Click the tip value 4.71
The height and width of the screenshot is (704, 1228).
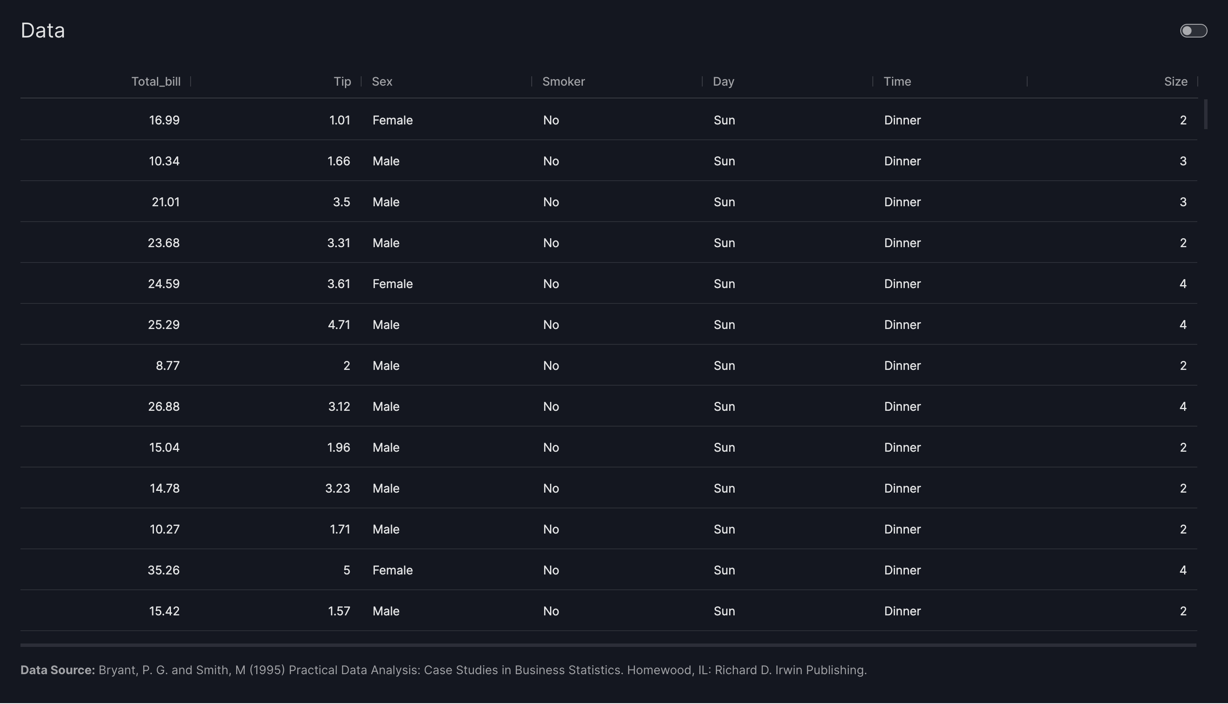(x=339, y=325)
